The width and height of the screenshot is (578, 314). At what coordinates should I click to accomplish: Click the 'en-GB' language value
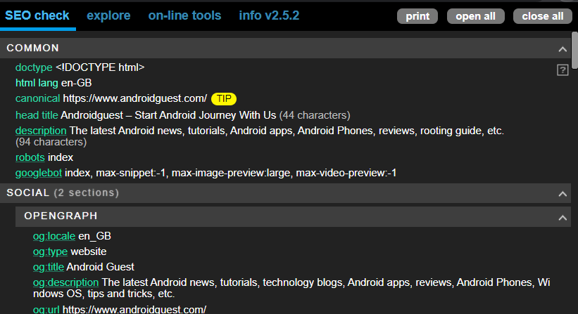coord(76,83)
